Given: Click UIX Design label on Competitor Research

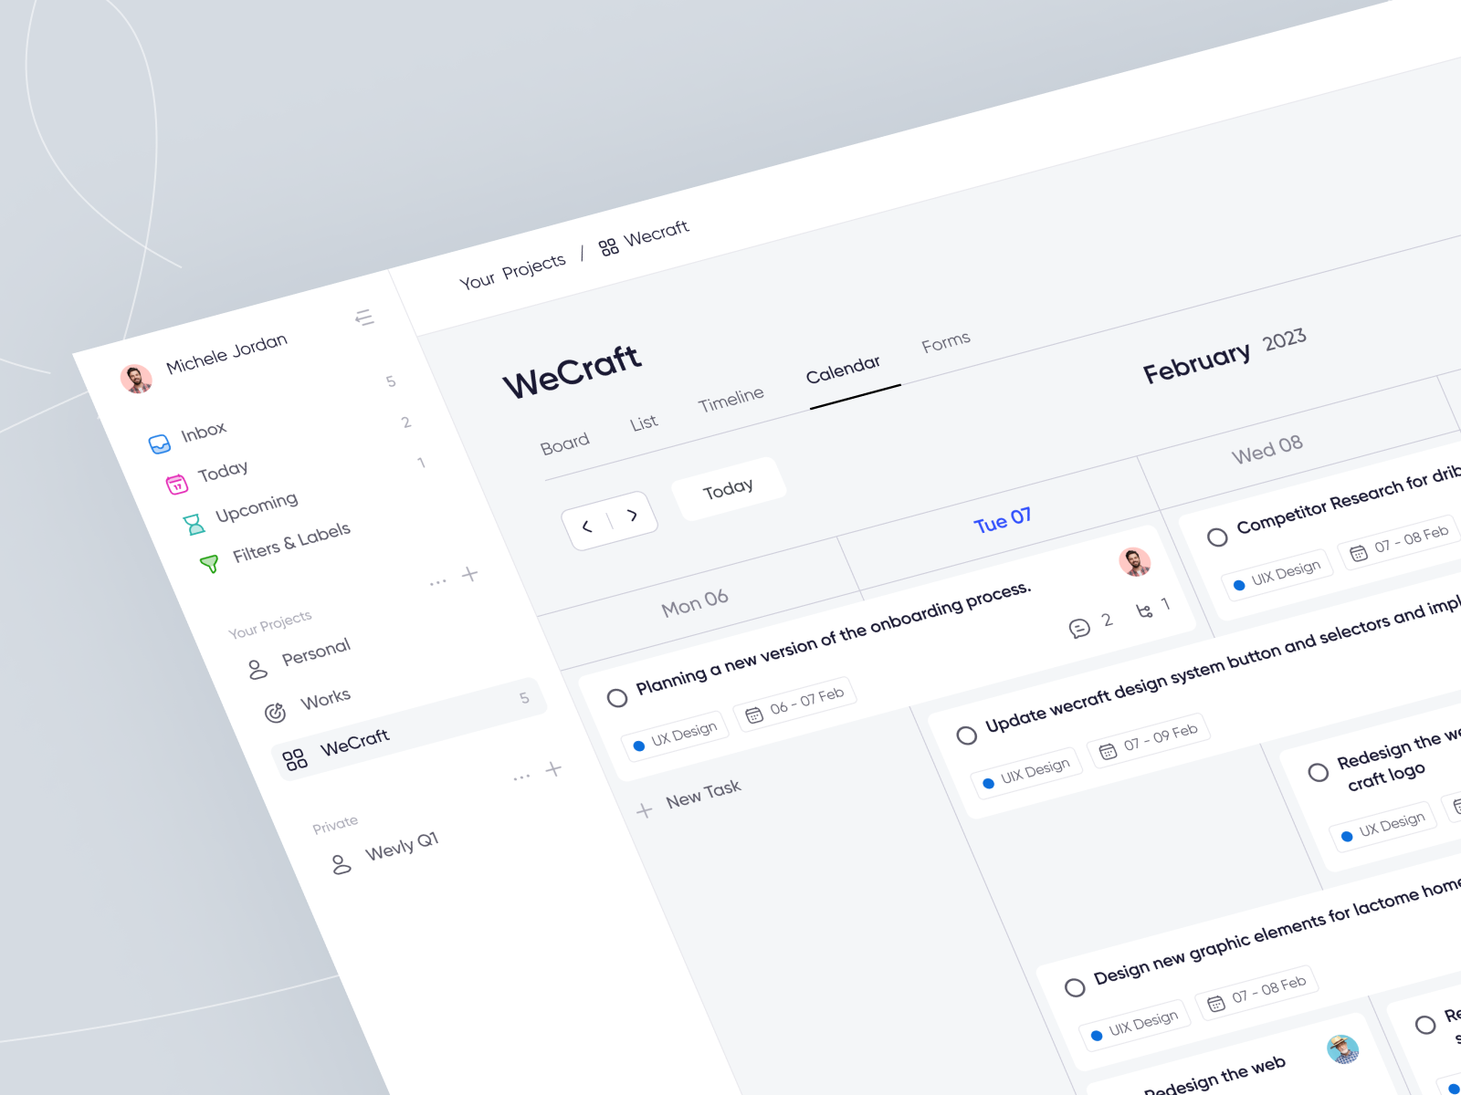Looking at the screenshot, I should pos(1277,575).
